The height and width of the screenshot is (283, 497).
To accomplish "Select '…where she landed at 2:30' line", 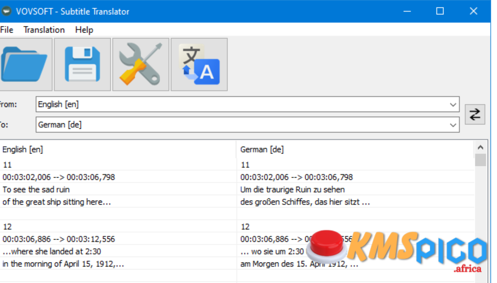I will coord(118,252).
